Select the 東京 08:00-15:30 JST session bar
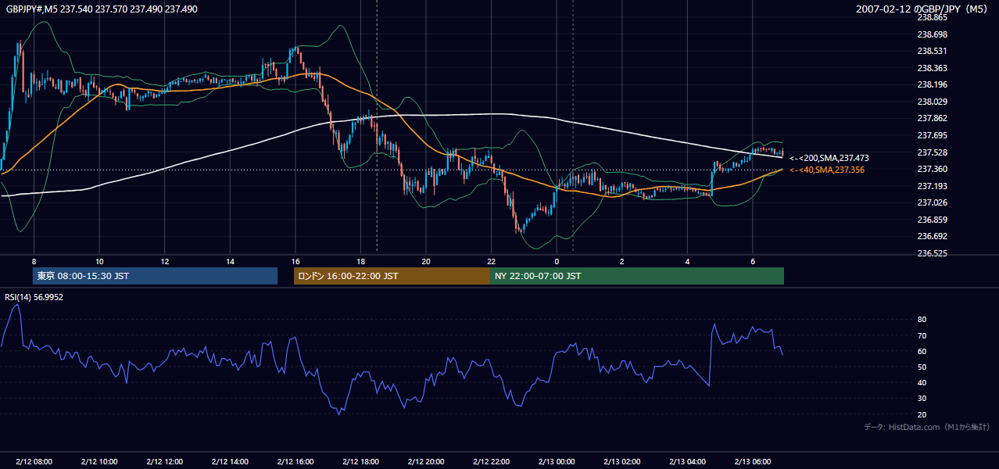The width and height of the screenshot is (999, 469). pos(155,276)
